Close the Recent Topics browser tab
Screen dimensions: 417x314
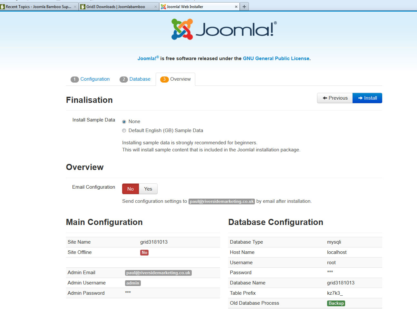point(75,7)
